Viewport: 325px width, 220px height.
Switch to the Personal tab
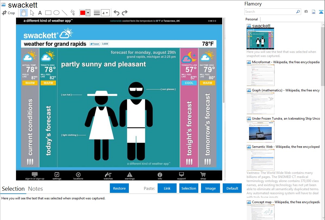coord(252,19)
